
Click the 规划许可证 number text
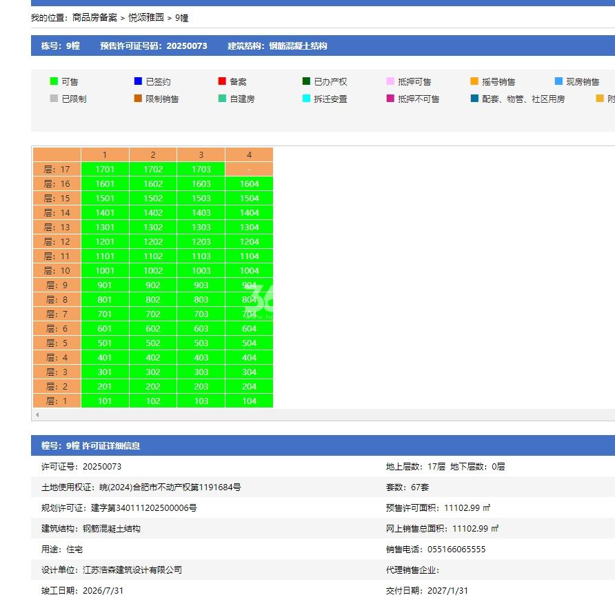[x=119, y=508]
